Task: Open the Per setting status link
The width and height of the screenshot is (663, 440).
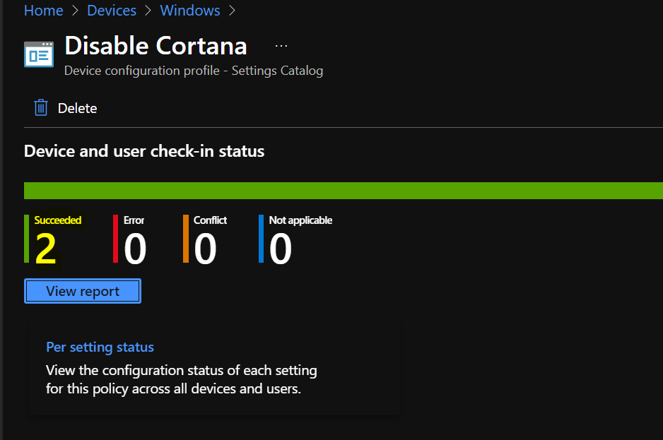Action: point(100,347)
